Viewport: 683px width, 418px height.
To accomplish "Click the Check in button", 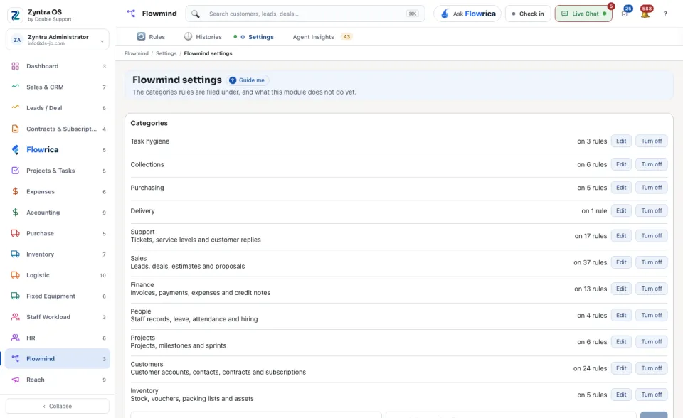I will (x=528, y=14).
